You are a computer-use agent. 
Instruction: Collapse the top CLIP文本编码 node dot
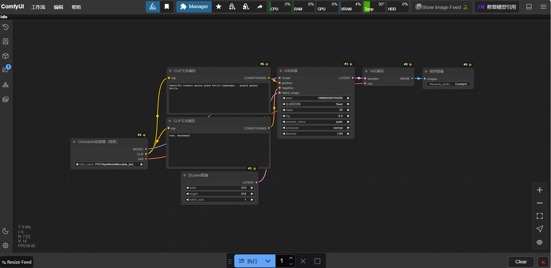[x=170, y=71]
